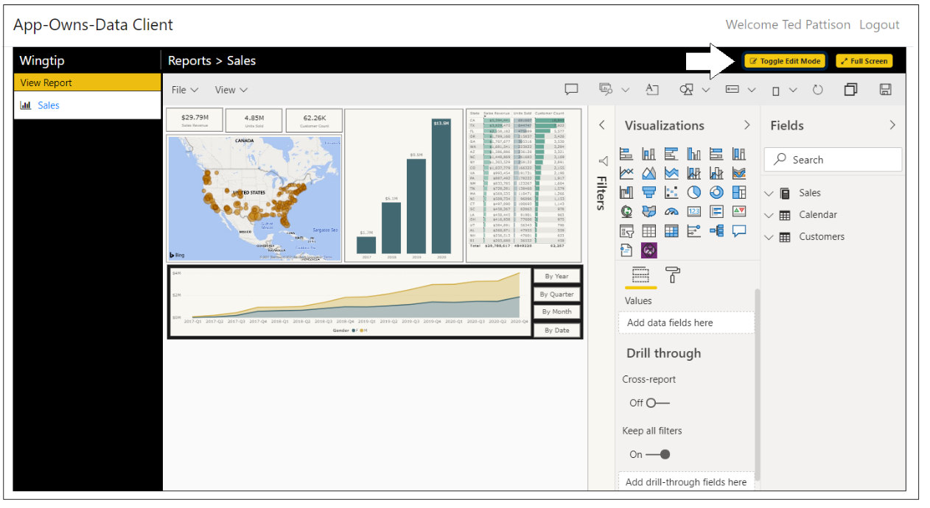Select the slicer visual
Image resolution: width=930 pixels, height=508 pixels.
[626, 230]
